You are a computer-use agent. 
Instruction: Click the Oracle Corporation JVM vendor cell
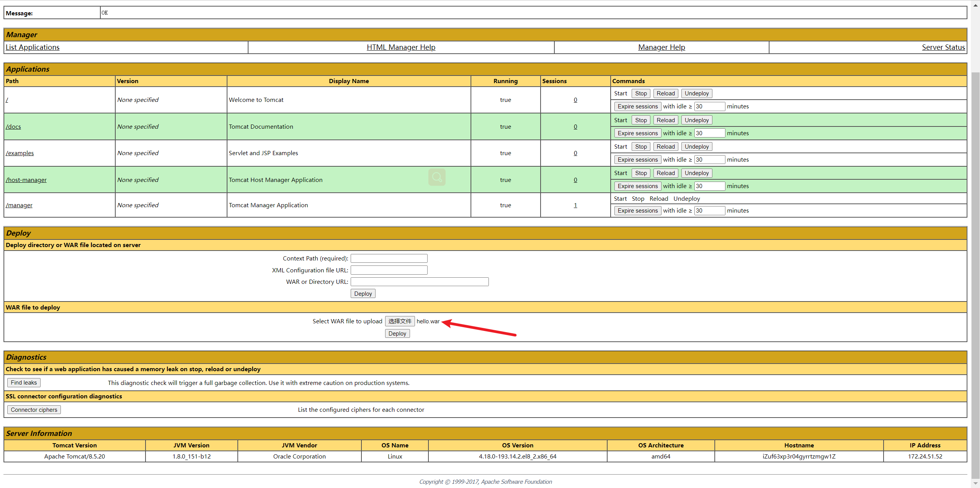pyautogui.click(x=299, y=457)
